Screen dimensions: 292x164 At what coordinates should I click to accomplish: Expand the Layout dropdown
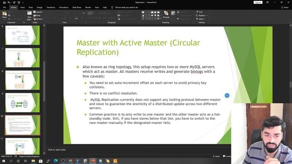pos(38,12)
